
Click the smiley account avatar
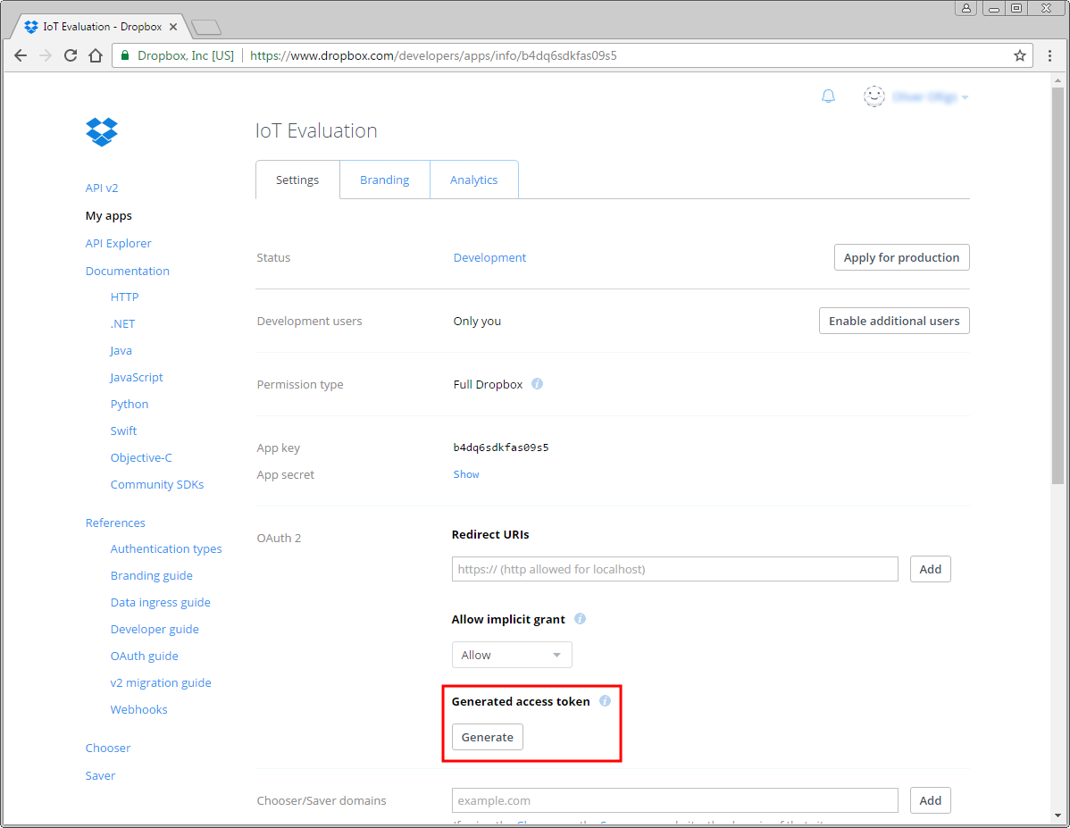(x=874, y=96)
